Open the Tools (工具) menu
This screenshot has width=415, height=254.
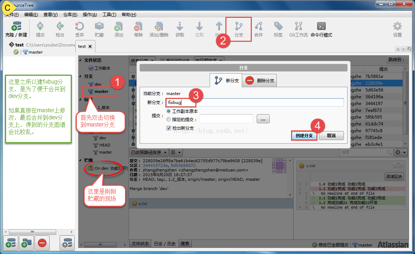point(109,15)
